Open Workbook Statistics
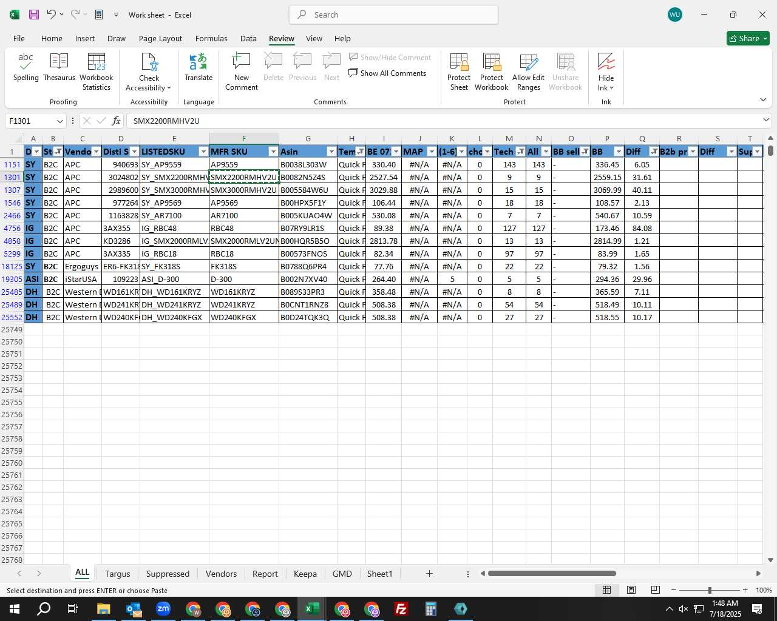The height and width of the screenshot is (621, 777). point(96,72)
